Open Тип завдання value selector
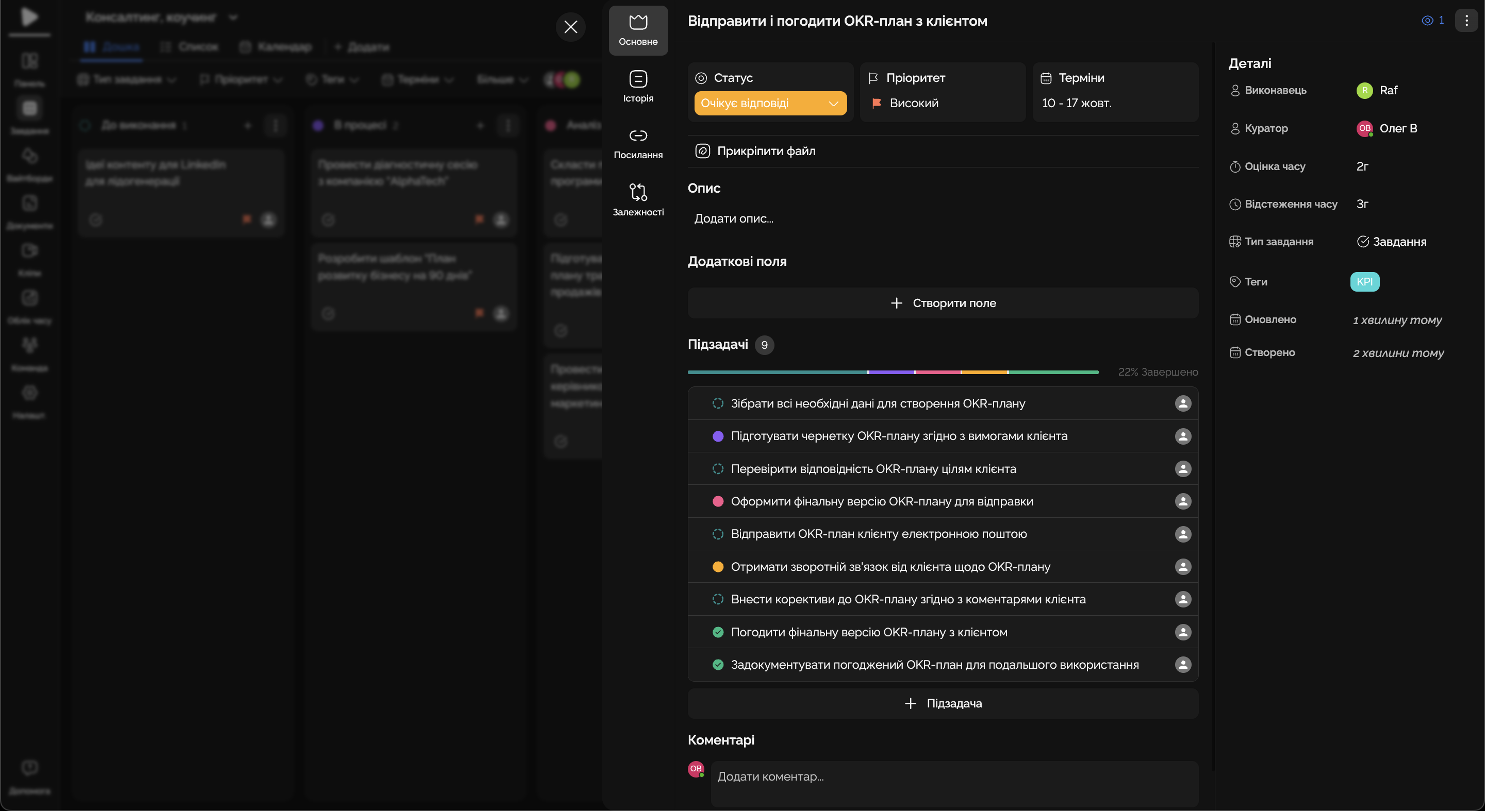 coord(1392,242)
